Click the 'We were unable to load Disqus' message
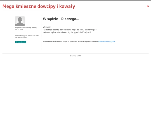This screenshot has height=113, width=151. pyautogui.click(x=79, y=41)
